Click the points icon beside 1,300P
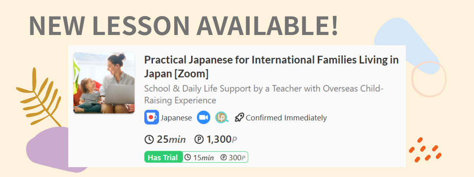Image resolution: width=474 pixels, height=177 pixels. tap(199, 139)
